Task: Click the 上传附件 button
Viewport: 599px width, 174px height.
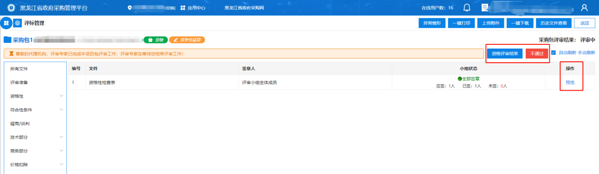Action: (491, 23)
